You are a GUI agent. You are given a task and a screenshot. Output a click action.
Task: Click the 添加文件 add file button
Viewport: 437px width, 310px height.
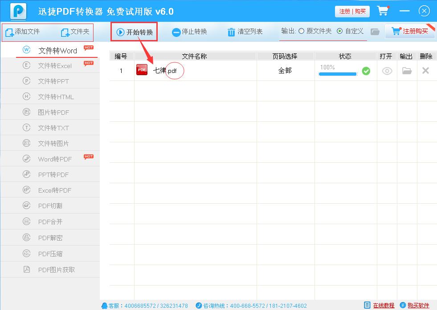tap(23, 32)
